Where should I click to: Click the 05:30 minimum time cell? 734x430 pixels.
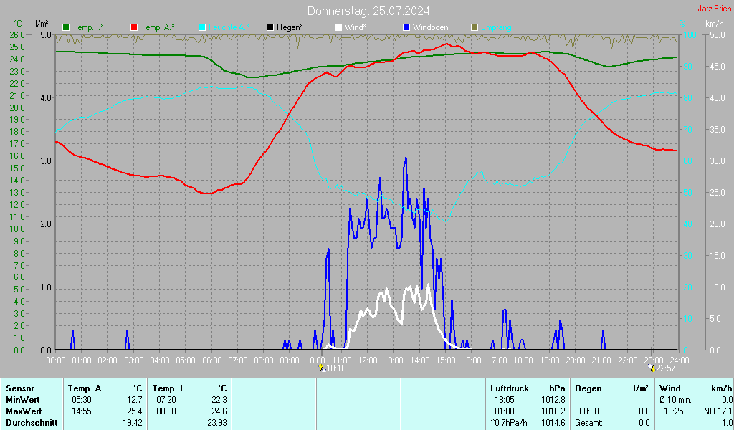click(82, 400)
